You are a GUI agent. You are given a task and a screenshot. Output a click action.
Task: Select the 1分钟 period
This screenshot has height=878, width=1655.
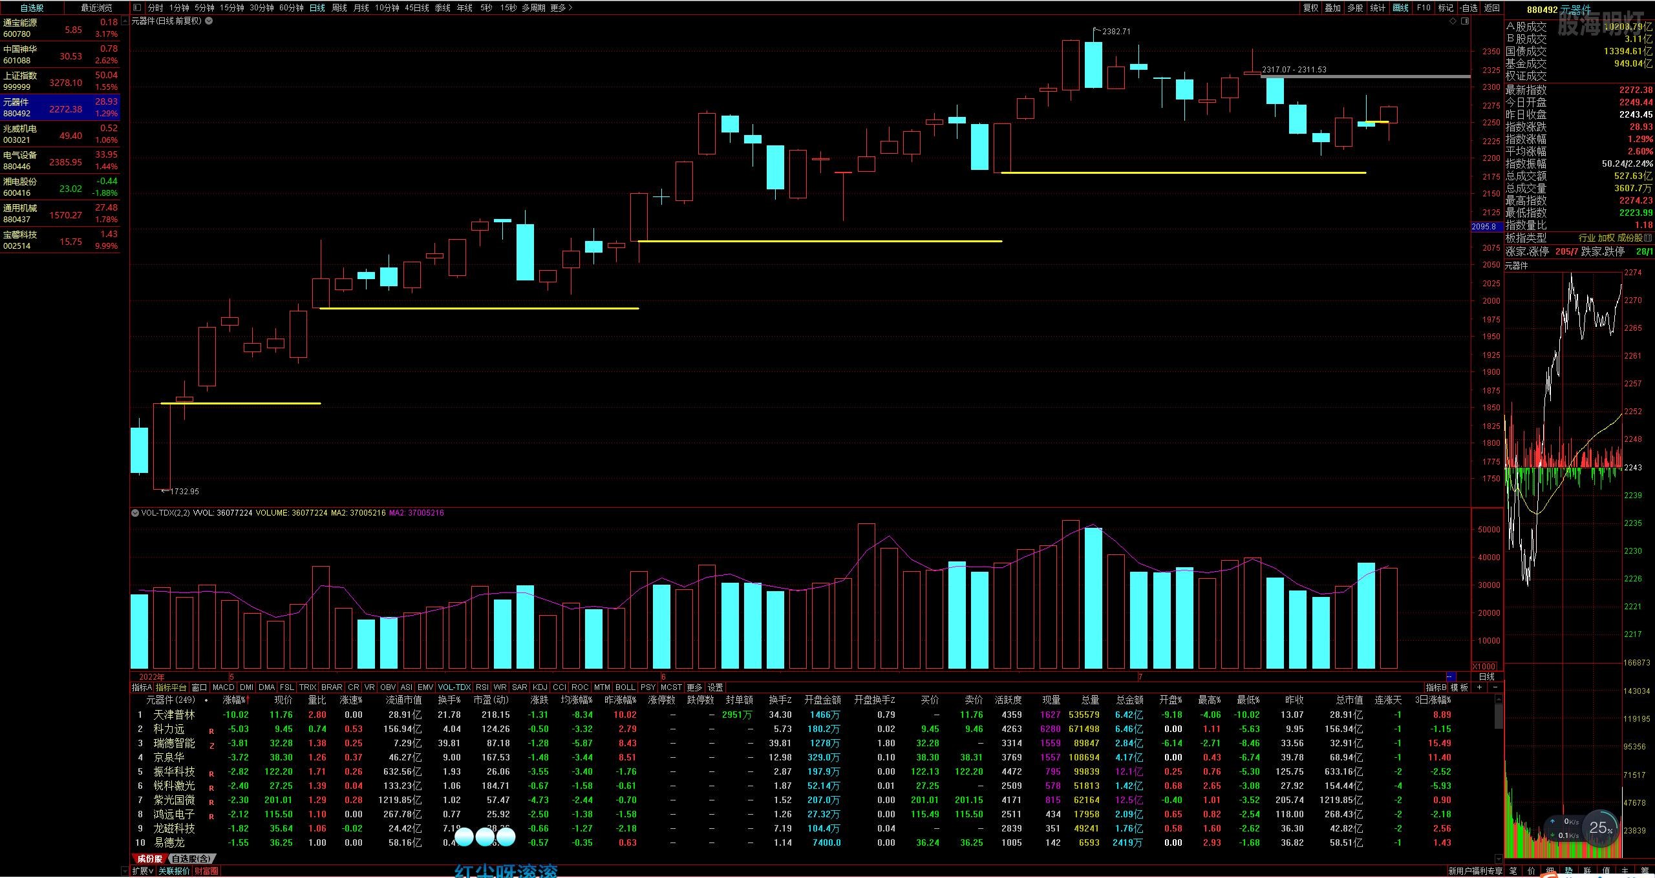coord(179,8)
